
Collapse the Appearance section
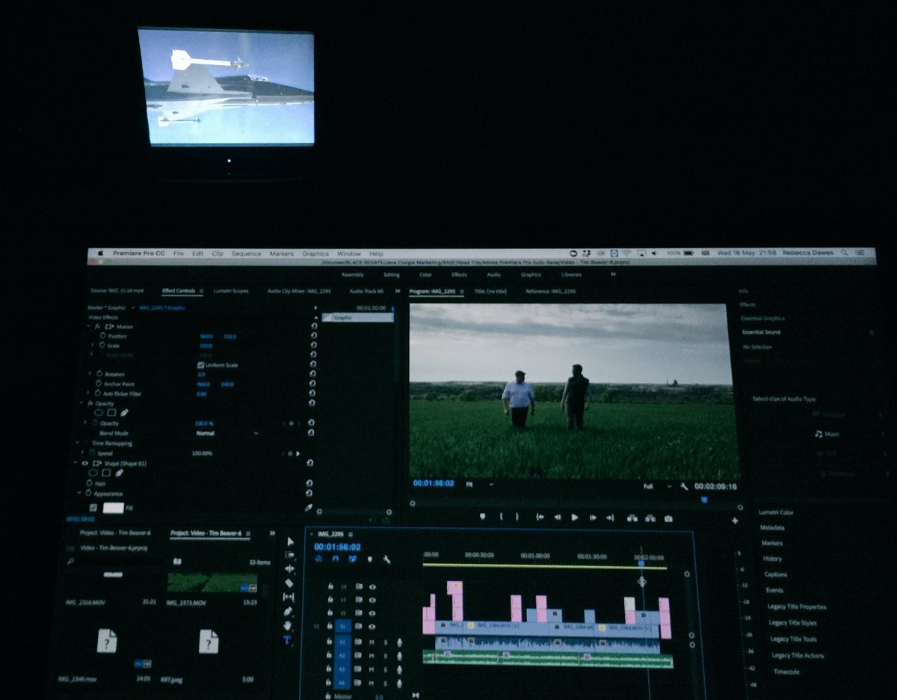coord(79,493)
